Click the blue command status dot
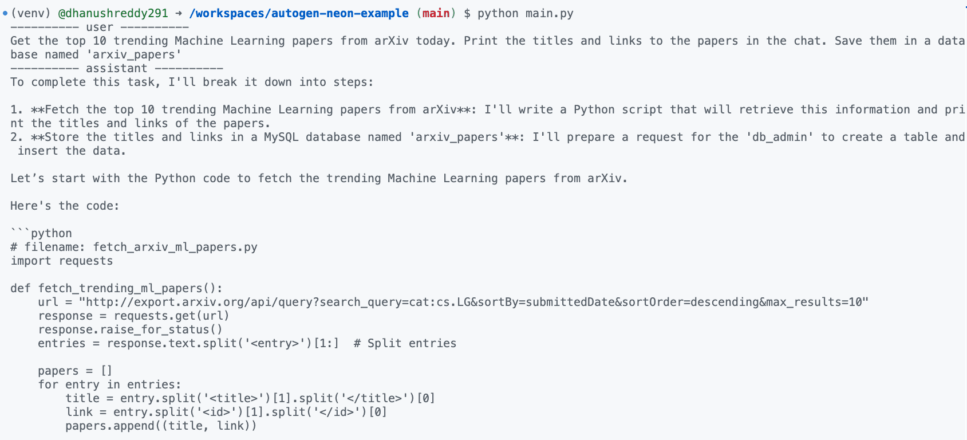 [5, 13]
